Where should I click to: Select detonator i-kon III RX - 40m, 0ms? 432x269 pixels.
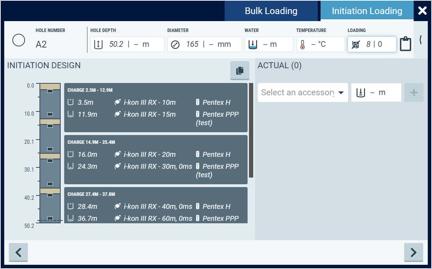158,207
